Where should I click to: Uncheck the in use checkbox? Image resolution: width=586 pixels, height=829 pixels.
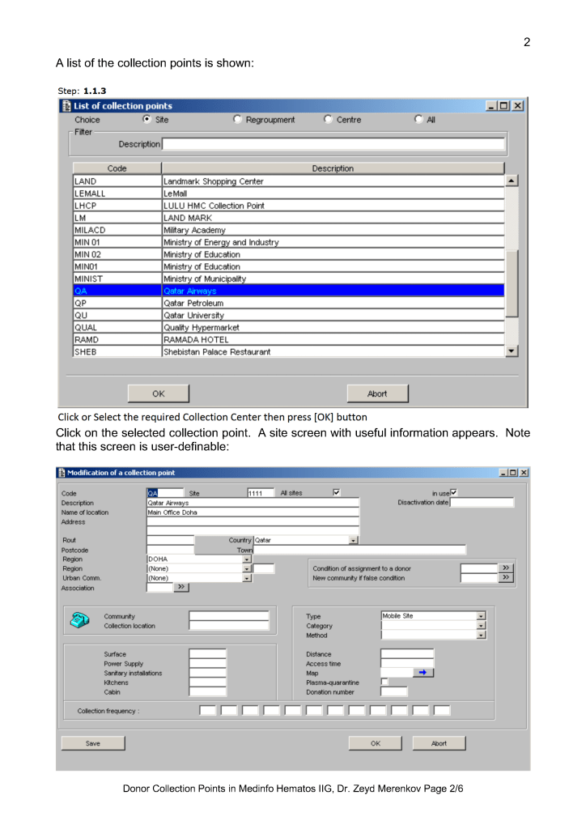pyautogui.click(x=454, y=491)
